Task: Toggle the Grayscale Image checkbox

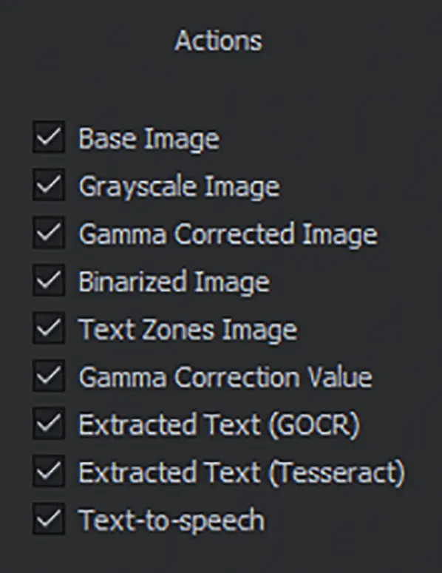Action: (x=49, y=185)
